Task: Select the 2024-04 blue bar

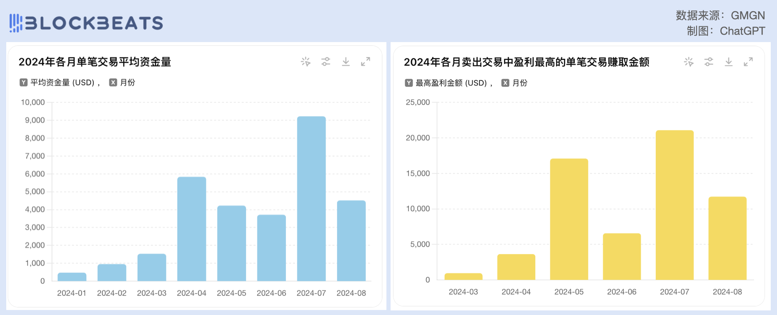Action: (192, 229)
